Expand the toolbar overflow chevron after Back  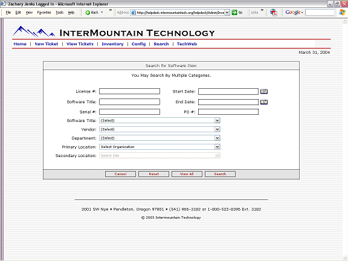pyautogui.click(x=111, y=10)
